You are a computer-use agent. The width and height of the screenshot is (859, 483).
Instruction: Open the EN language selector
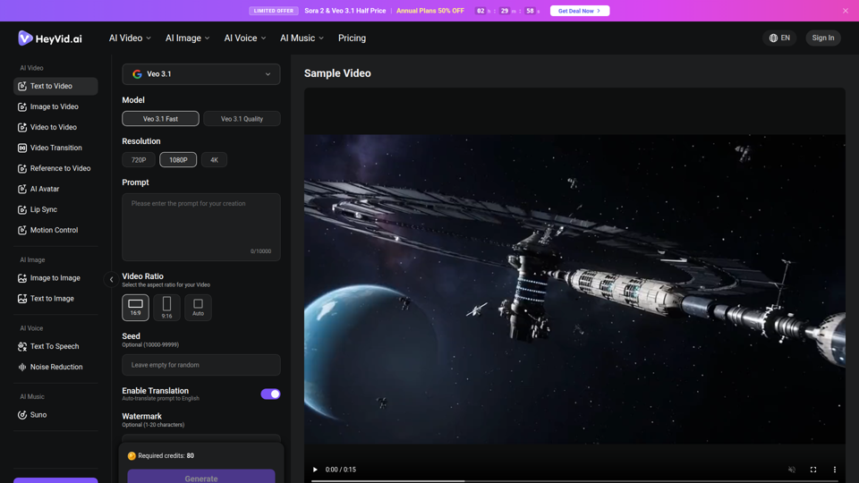point(779,38)
